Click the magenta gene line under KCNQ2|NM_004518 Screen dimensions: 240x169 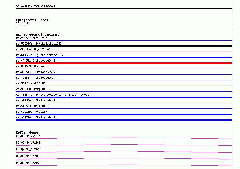(124, 138)
